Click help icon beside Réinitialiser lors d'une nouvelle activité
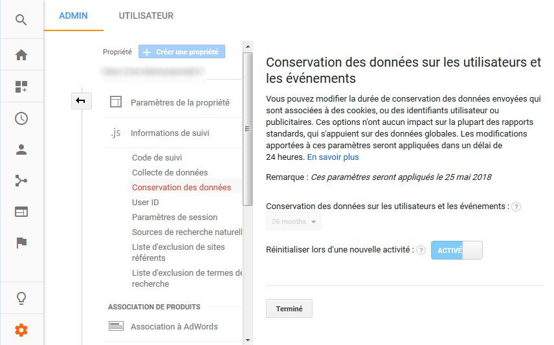This screenshot has height=345, width=554. pyautogui.click(x=421, y=250)
